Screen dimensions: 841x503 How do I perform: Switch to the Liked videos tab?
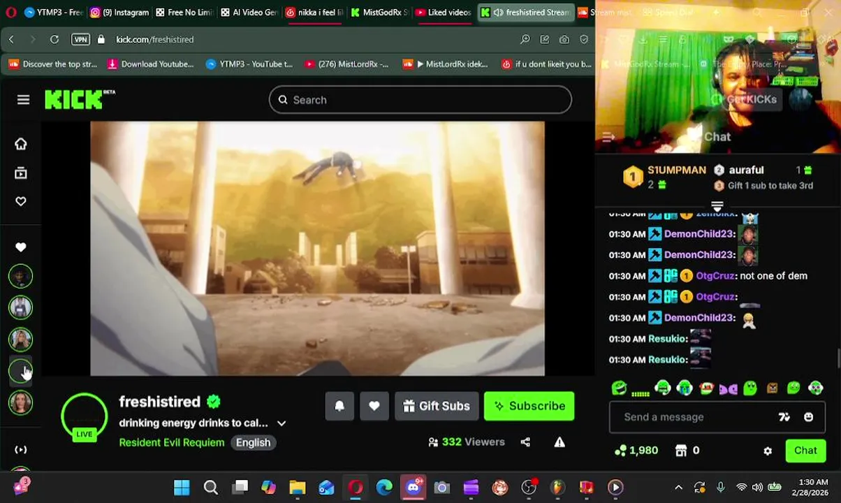[444, 13]
